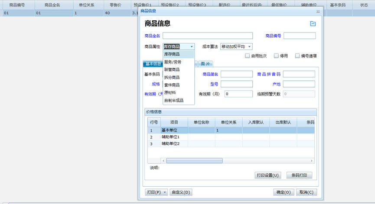Tick the 停用 checkbox
Screen dimensions: 375x204
coord(276,56)
